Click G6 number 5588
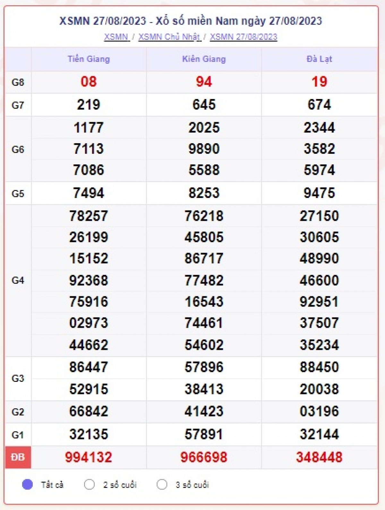 pyautogui.click(x=204, y=170)
